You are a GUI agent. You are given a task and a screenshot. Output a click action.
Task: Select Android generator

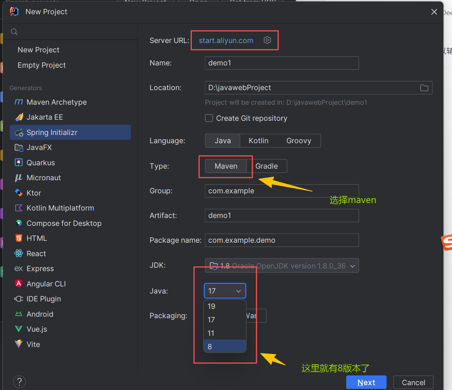click(70, 314)
